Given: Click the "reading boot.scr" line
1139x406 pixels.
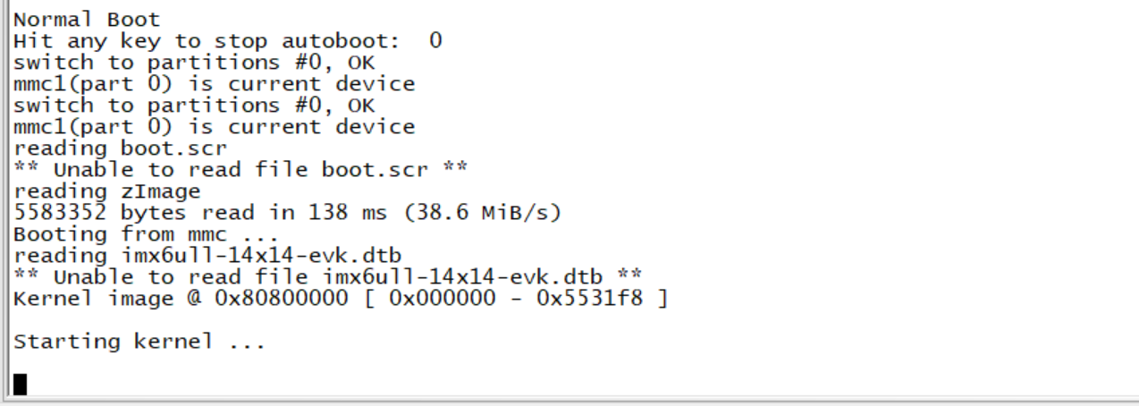Looking at the screenshot, I should pos(120,148).
